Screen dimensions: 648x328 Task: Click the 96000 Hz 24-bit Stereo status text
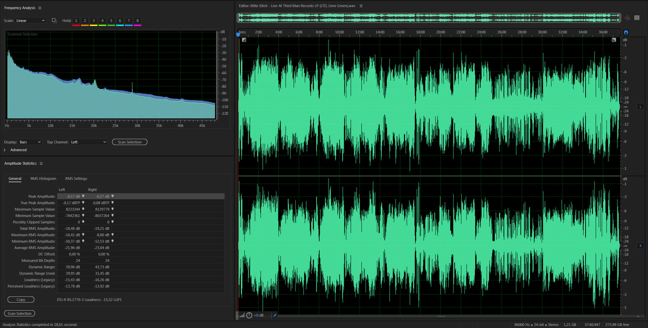(536, 324)
